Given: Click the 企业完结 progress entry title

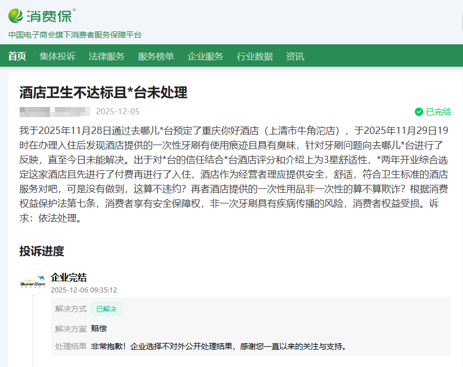Looking at the screenshot, I should click(x=68, y=277).
